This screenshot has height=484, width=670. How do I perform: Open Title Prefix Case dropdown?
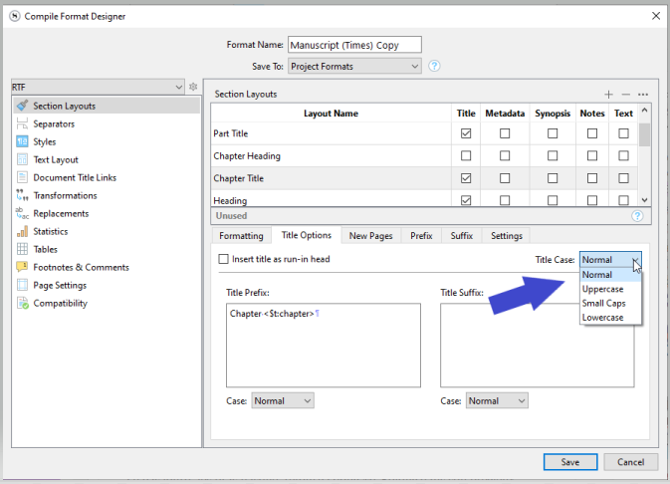(283, 400)
